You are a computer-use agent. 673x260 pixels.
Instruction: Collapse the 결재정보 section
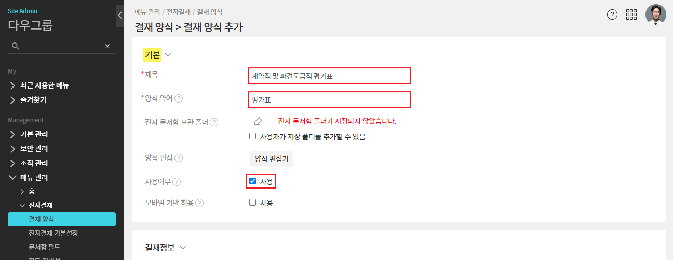coord(183,248)
